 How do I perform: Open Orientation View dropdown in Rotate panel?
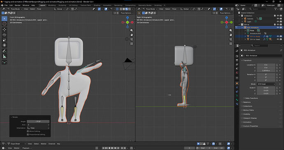coord(38,128)
